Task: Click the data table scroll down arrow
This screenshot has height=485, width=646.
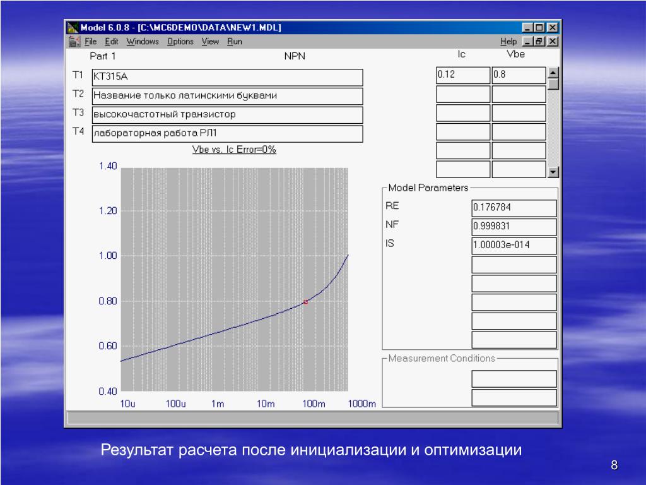Action: click(553, 172)
